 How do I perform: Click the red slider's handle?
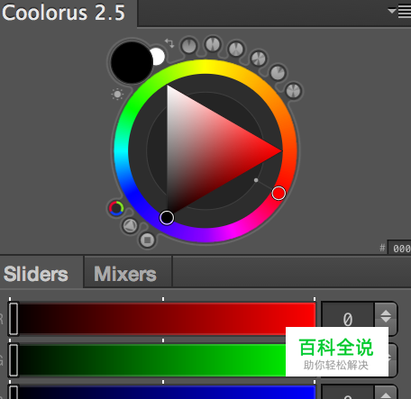point(14,319)
